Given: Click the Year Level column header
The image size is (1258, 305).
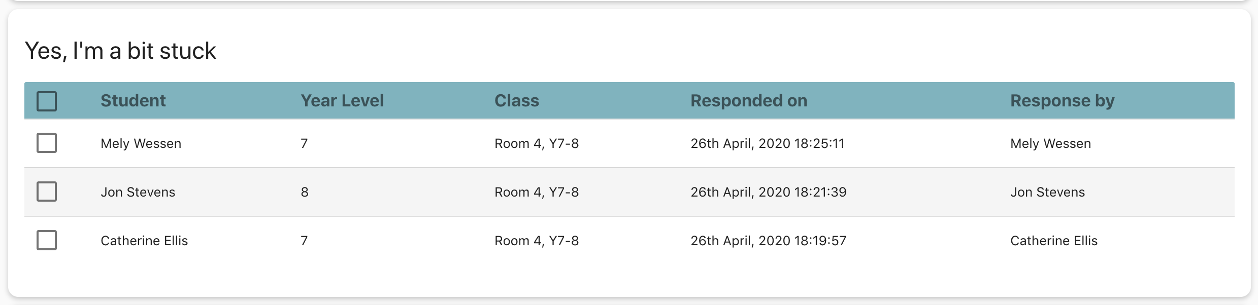Looking at the screenshot, I should [342, 101].
